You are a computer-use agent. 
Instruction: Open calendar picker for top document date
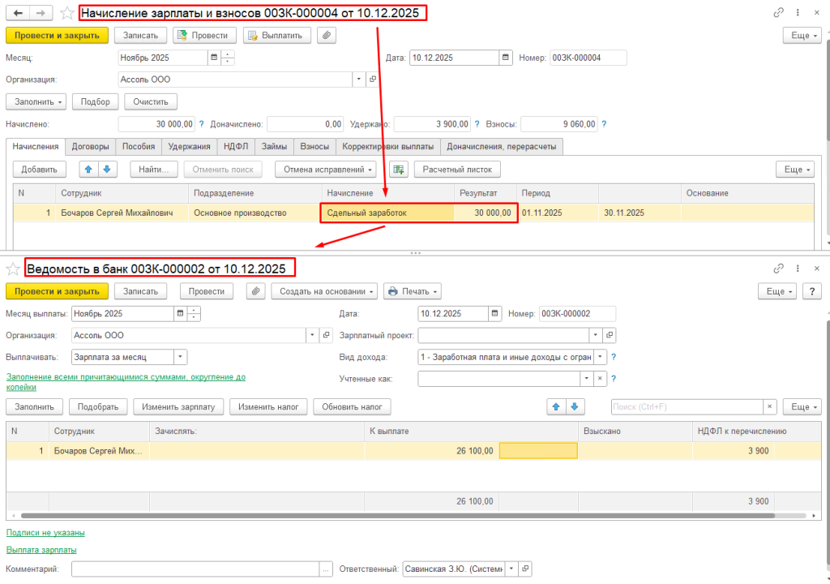[507, 58]
